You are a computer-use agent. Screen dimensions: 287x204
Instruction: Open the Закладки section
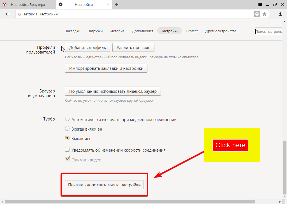point(73,31)
